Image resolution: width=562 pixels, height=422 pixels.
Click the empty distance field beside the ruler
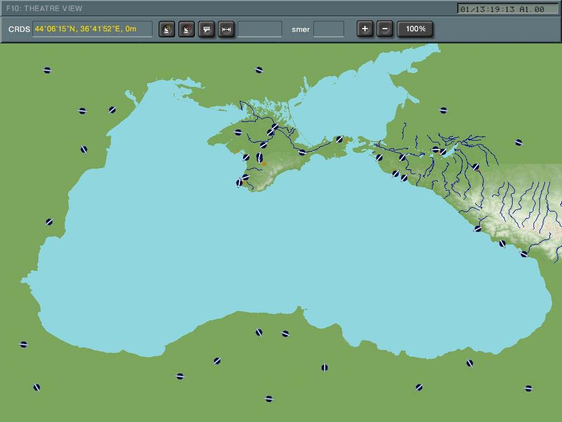(x=260, y=29)
